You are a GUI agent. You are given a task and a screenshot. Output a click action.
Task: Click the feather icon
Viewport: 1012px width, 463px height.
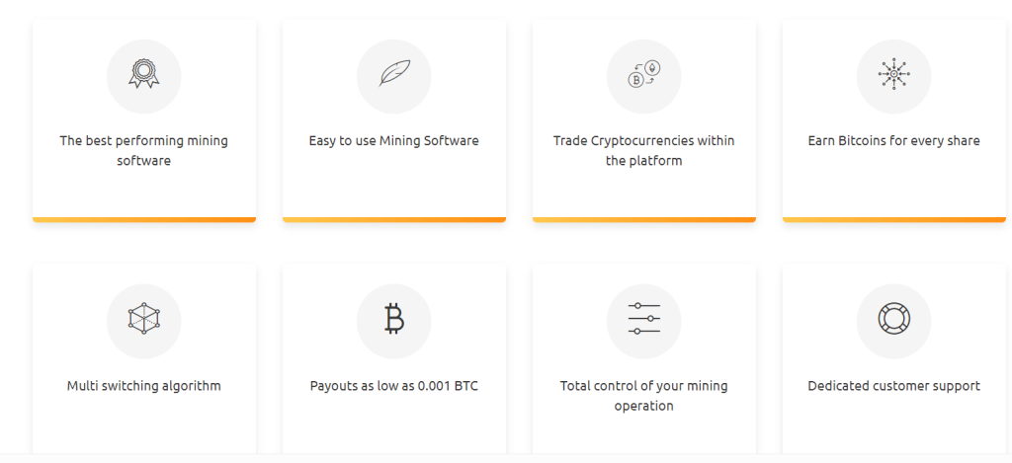394,73
